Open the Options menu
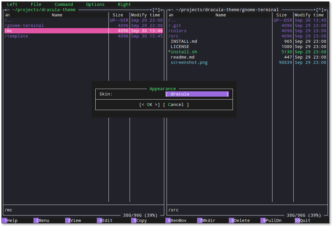Viewport: 332px width, 226px height. [95, 4]
